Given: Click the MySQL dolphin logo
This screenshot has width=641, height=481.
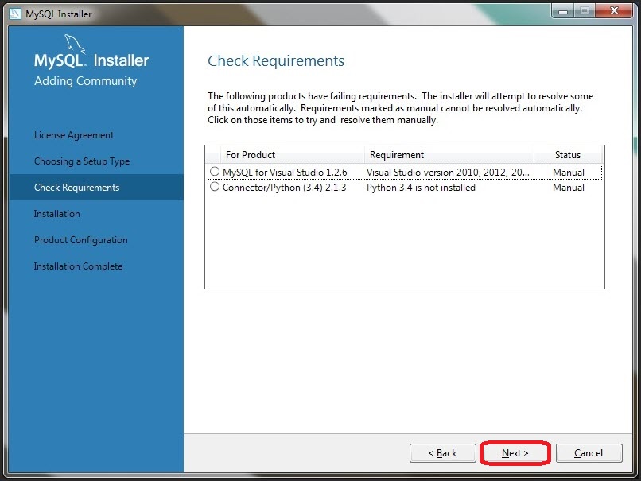Looking at the screenshot, I should point(75,44).
